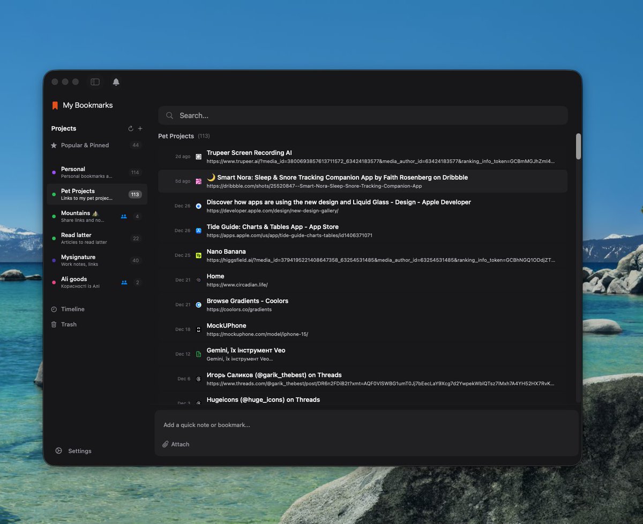Click the Coolors favicon icon

[198, 305]
